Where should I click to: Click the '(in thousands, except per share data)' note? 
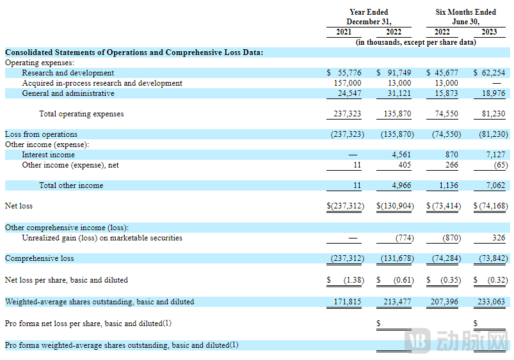tap(415, 42)
